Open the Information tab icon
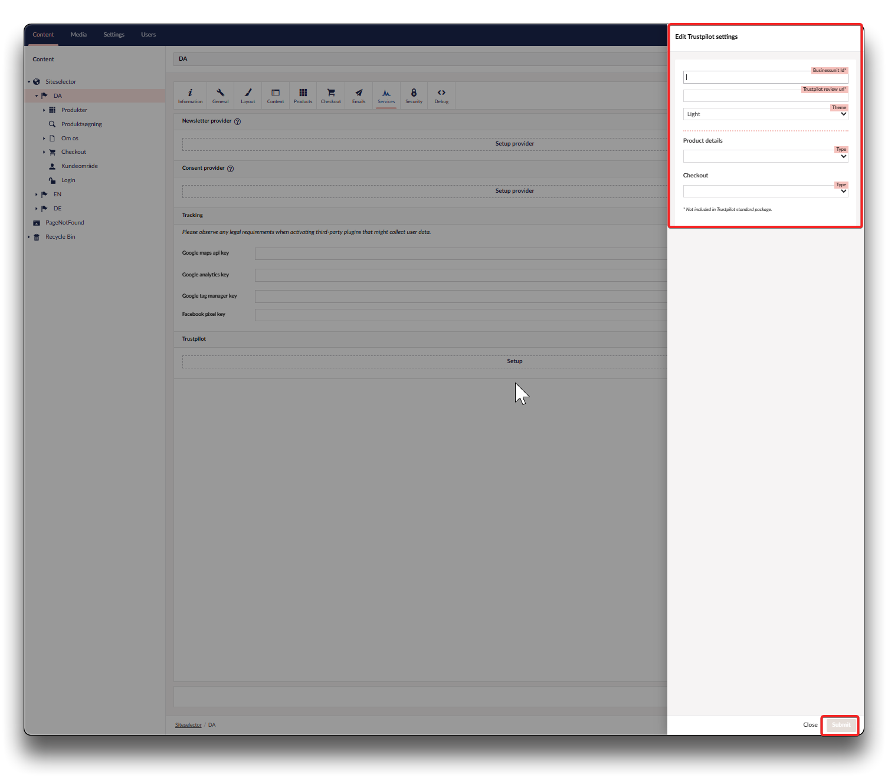This screenshot has height=778, width=888. point(190,93)
